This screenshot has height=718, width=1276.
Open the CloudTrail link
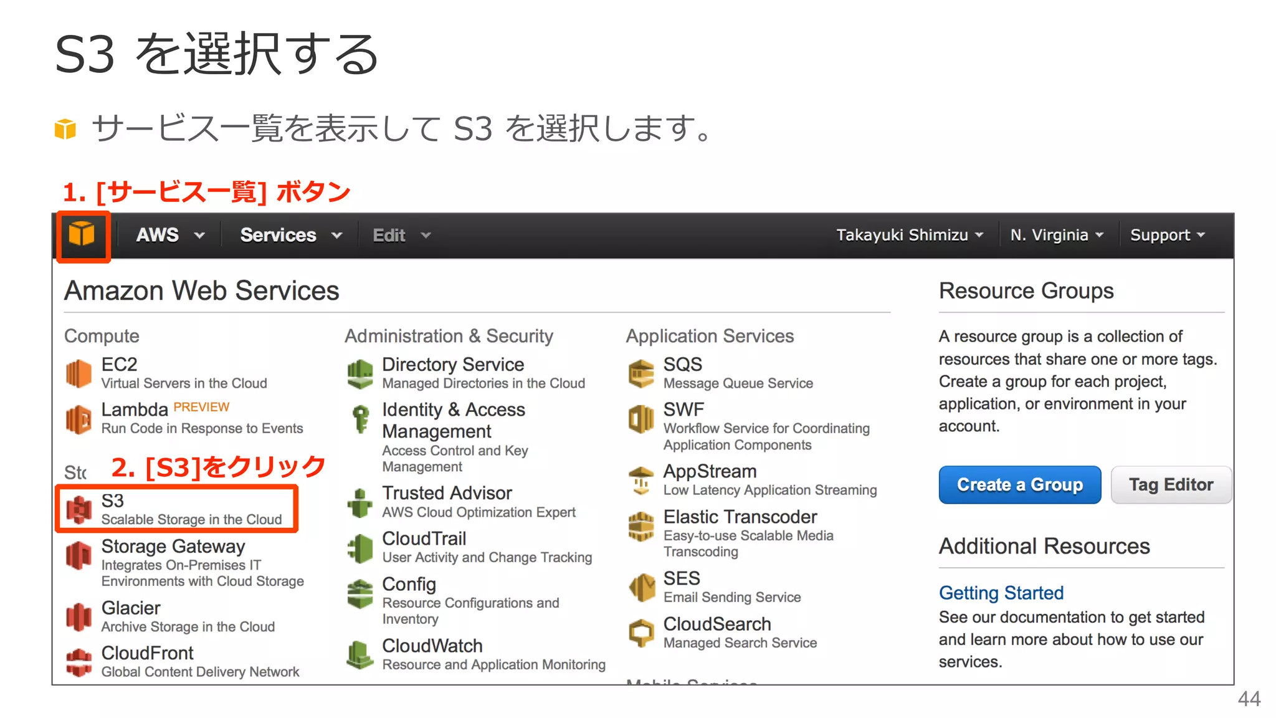click(424, 538)
